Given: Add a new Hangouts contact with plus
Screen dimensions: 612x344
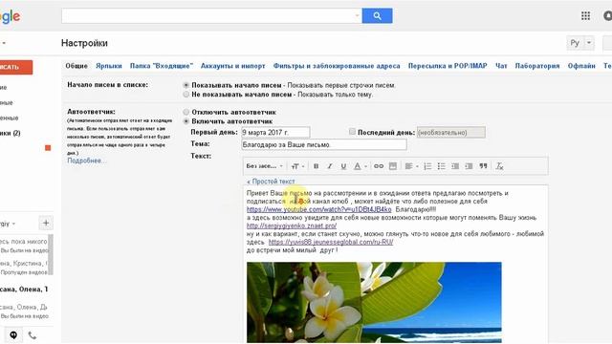Looking at the screenshot, I should point(46,223).
